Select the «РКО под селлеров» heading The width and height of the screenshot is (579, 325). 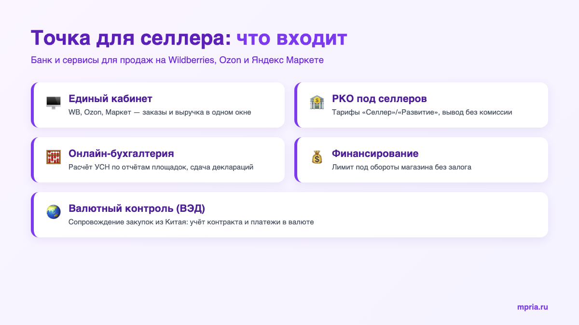[379, 99]
